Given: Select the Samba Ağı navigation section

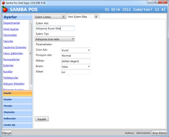Looking at the screenshot, I should point(17,125).
